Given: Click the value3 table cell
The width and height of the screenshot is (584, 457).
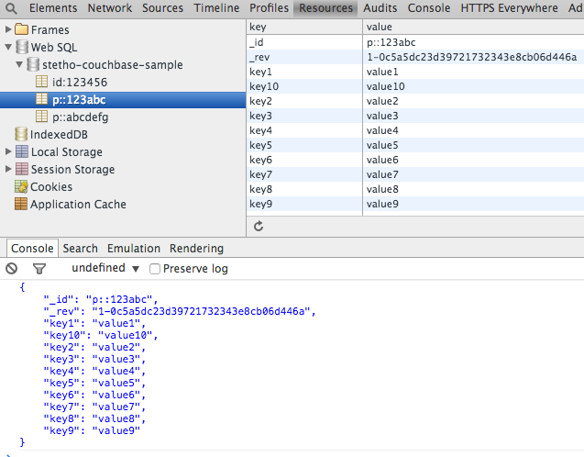Looking at the screenshot, I should point(473,116).
